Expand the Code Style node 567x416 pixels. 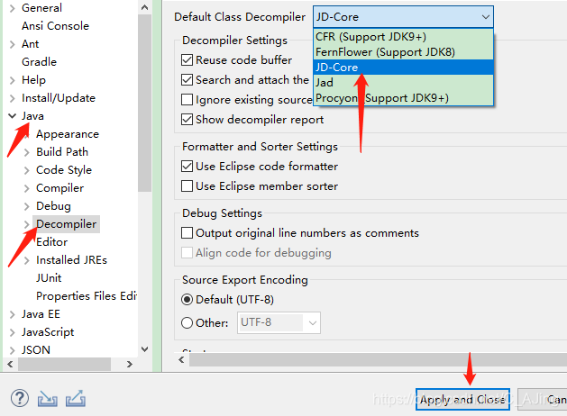tap(27, 170)
